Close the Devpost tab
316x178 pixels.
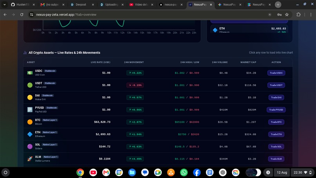pyautogui.click(x=93, y=4)
